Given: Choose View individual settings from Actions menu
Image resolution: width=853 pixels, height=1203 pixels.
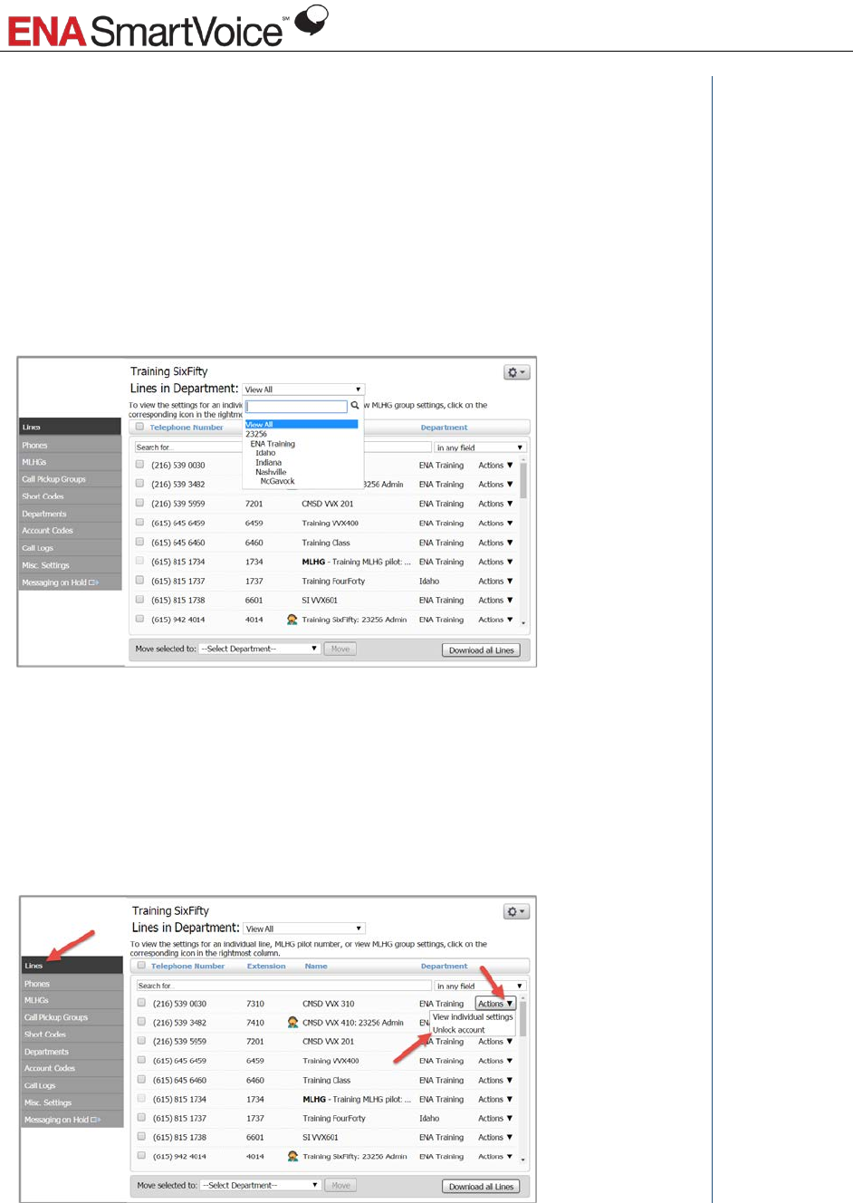Looking at the screenshot, I should point(473,1017).
